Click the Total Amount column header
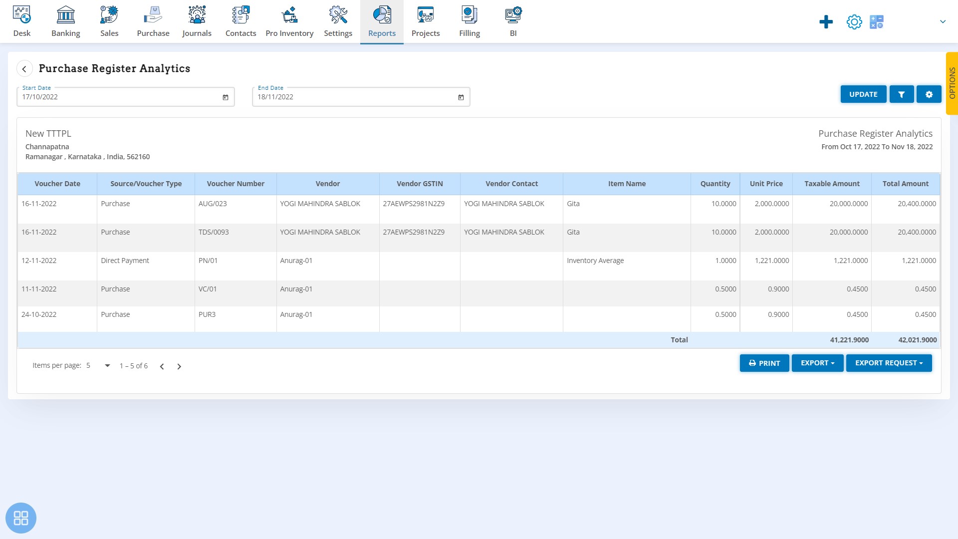 coord(905,184)
